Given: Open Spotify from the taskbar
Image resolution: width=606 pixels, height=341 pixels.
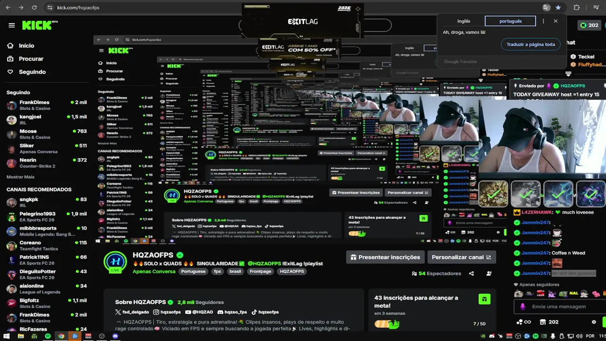Looking at the screenshot, I should pyautogui.click(x=47, y=336).
